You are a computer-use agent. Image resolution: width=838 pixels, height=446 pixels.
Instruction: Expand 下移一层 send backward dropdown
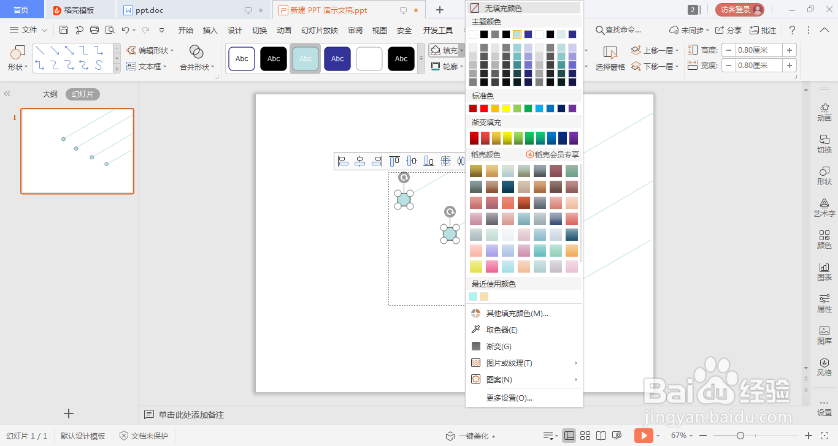click(678, 66)
